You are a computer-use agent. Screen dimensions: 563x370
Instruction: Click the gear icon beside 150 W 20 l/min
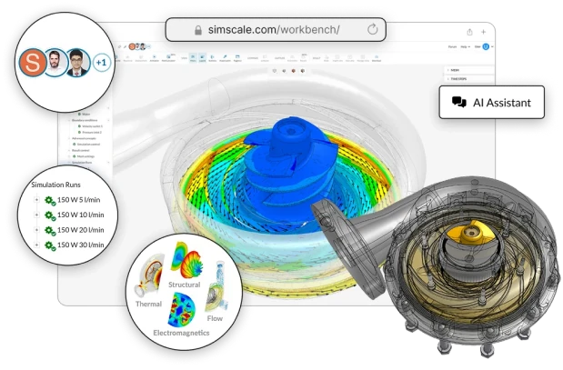pyautogui.click(x=50, y=231)
